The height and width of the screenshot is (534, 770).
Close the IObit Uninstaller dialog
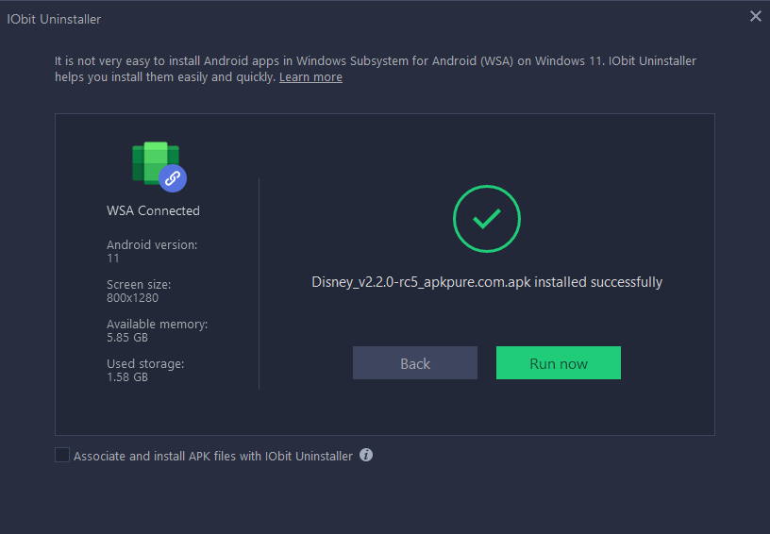(755, 16)
